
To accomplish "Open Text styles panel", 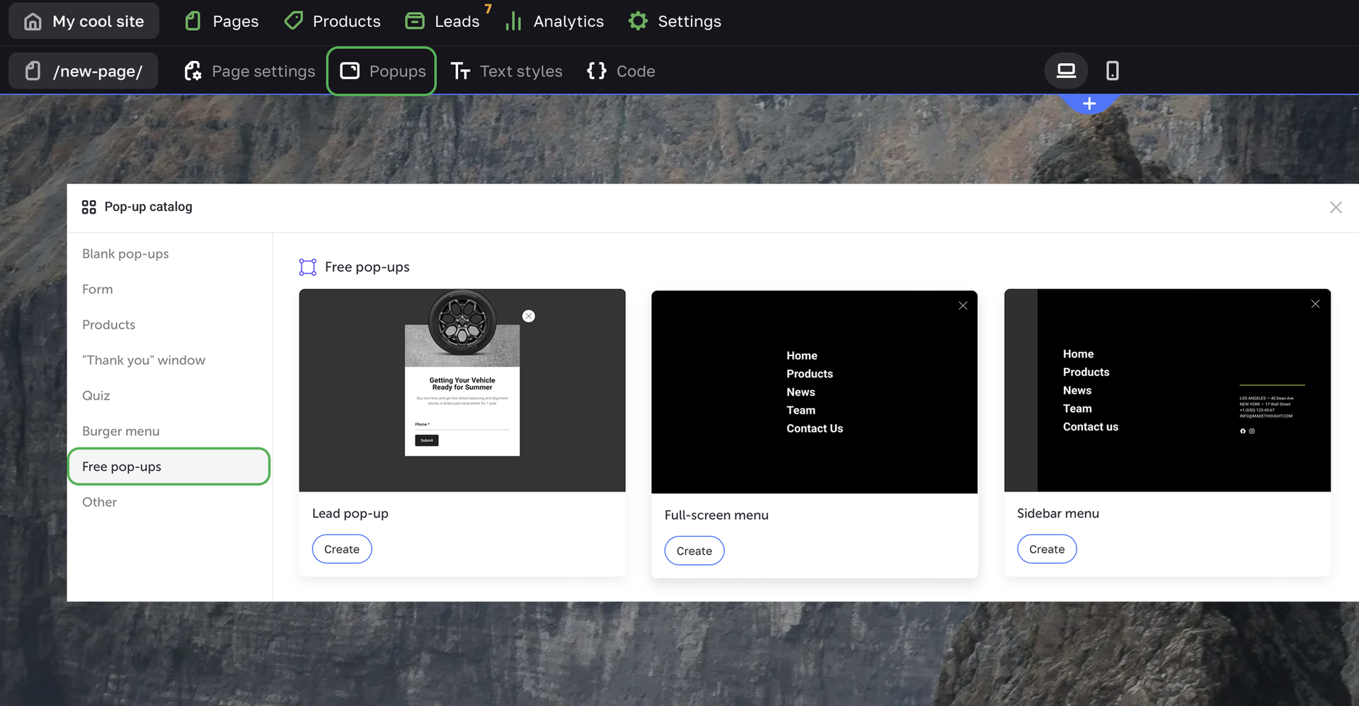I will click(506, 71).
